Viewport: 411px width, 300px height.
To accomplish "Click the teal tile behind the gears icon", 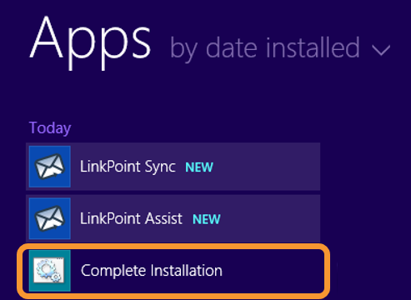I will click(50, 271).
